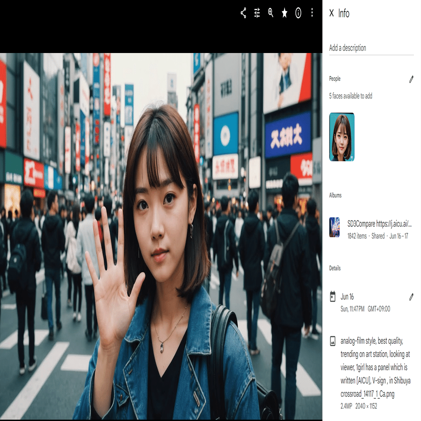Close the Info panel with X
Viewport: 421px width, 421px height.
[332, 13]
